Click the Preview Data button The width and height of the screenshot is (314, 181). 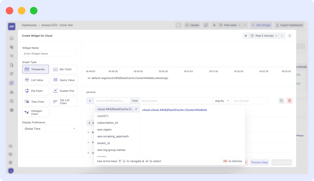pyautogui.click(x=259, y=162)
